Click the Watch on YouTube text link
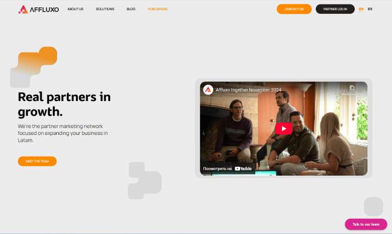Screen dimensions: 392x234 click(x=217, y=169)
